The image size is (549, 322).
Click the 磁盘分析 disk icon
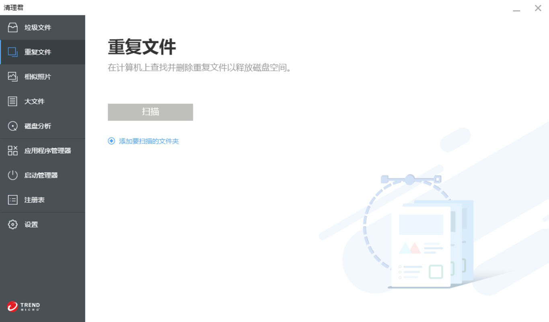click(x=13, y=126)
